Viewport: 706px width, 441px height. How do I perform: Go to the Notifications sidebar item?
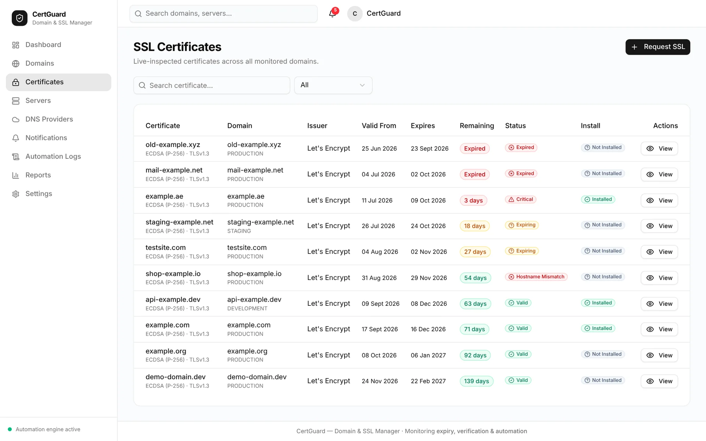pyautogui.click(x=58, y=138)
